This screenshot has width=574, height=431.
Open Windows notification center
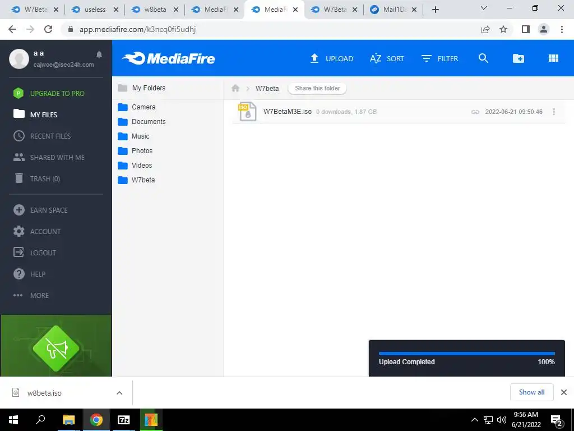557,421
